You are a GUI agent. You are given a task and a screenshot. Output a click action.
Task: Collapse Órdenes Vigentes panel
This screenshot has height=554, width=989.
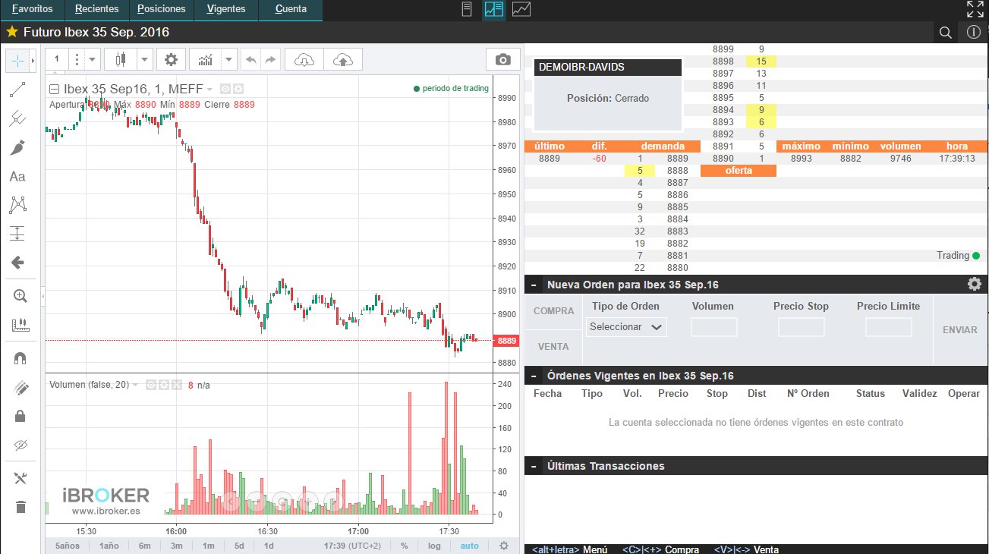pos(534,376)
